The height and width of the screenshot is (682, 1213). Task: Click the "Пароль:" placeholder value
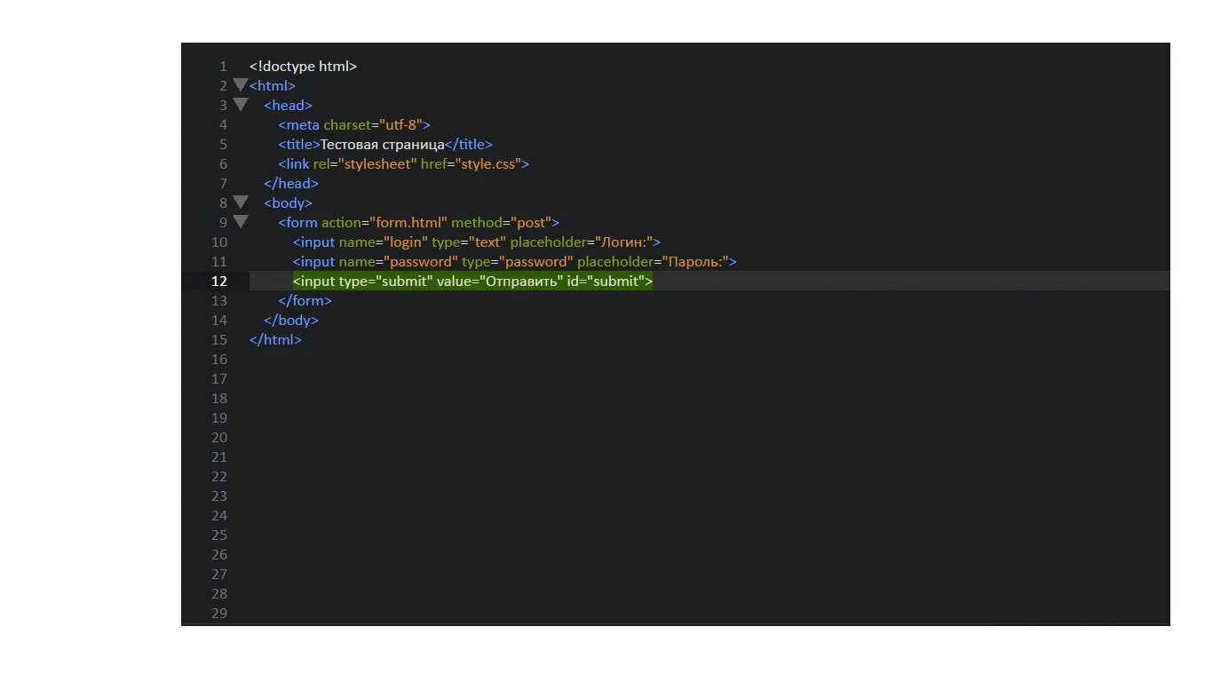click(x=697, y=262)
